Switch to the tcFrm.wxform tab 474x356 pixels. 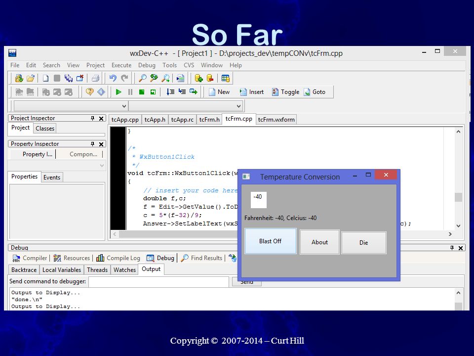(x=276, y=120)
